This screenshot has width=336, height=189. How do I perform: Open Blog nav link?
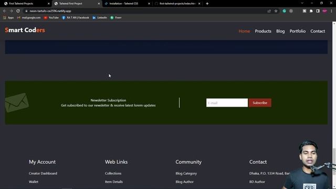click(x=280, y=31)
